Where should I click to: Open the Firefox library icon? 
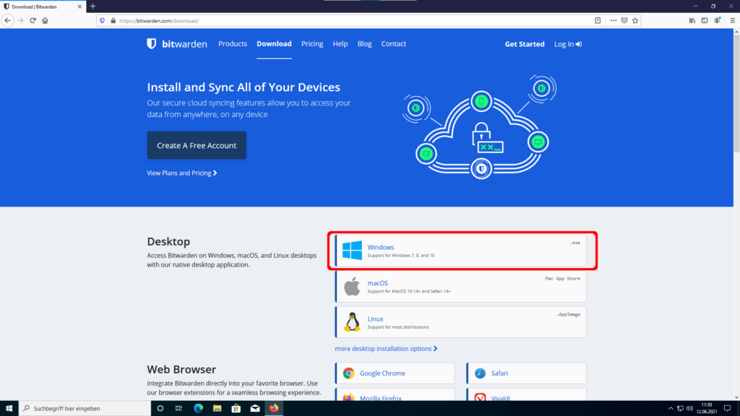pyautogui.click(x=692, y=20)
